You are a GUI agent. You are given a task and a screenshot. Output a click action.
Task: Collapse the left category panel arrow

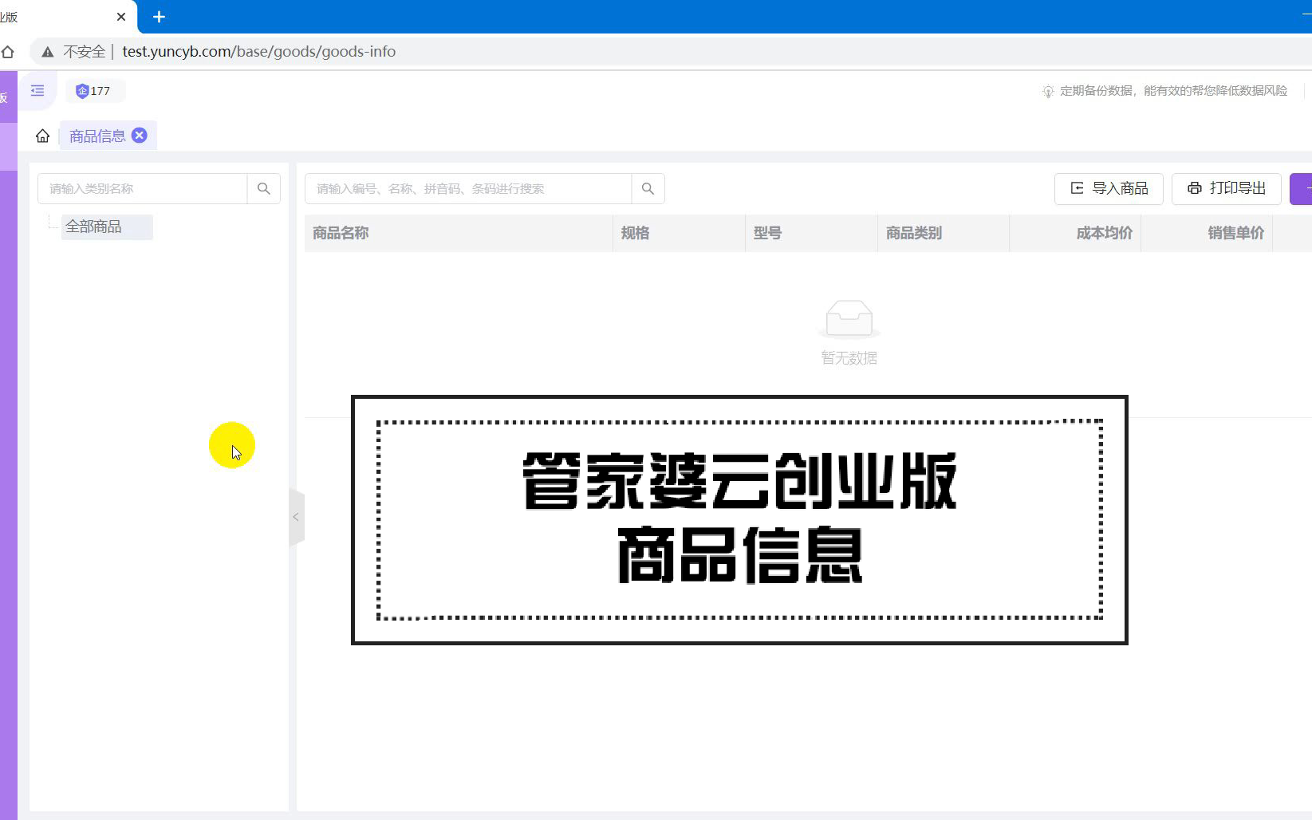click(296, 517)
